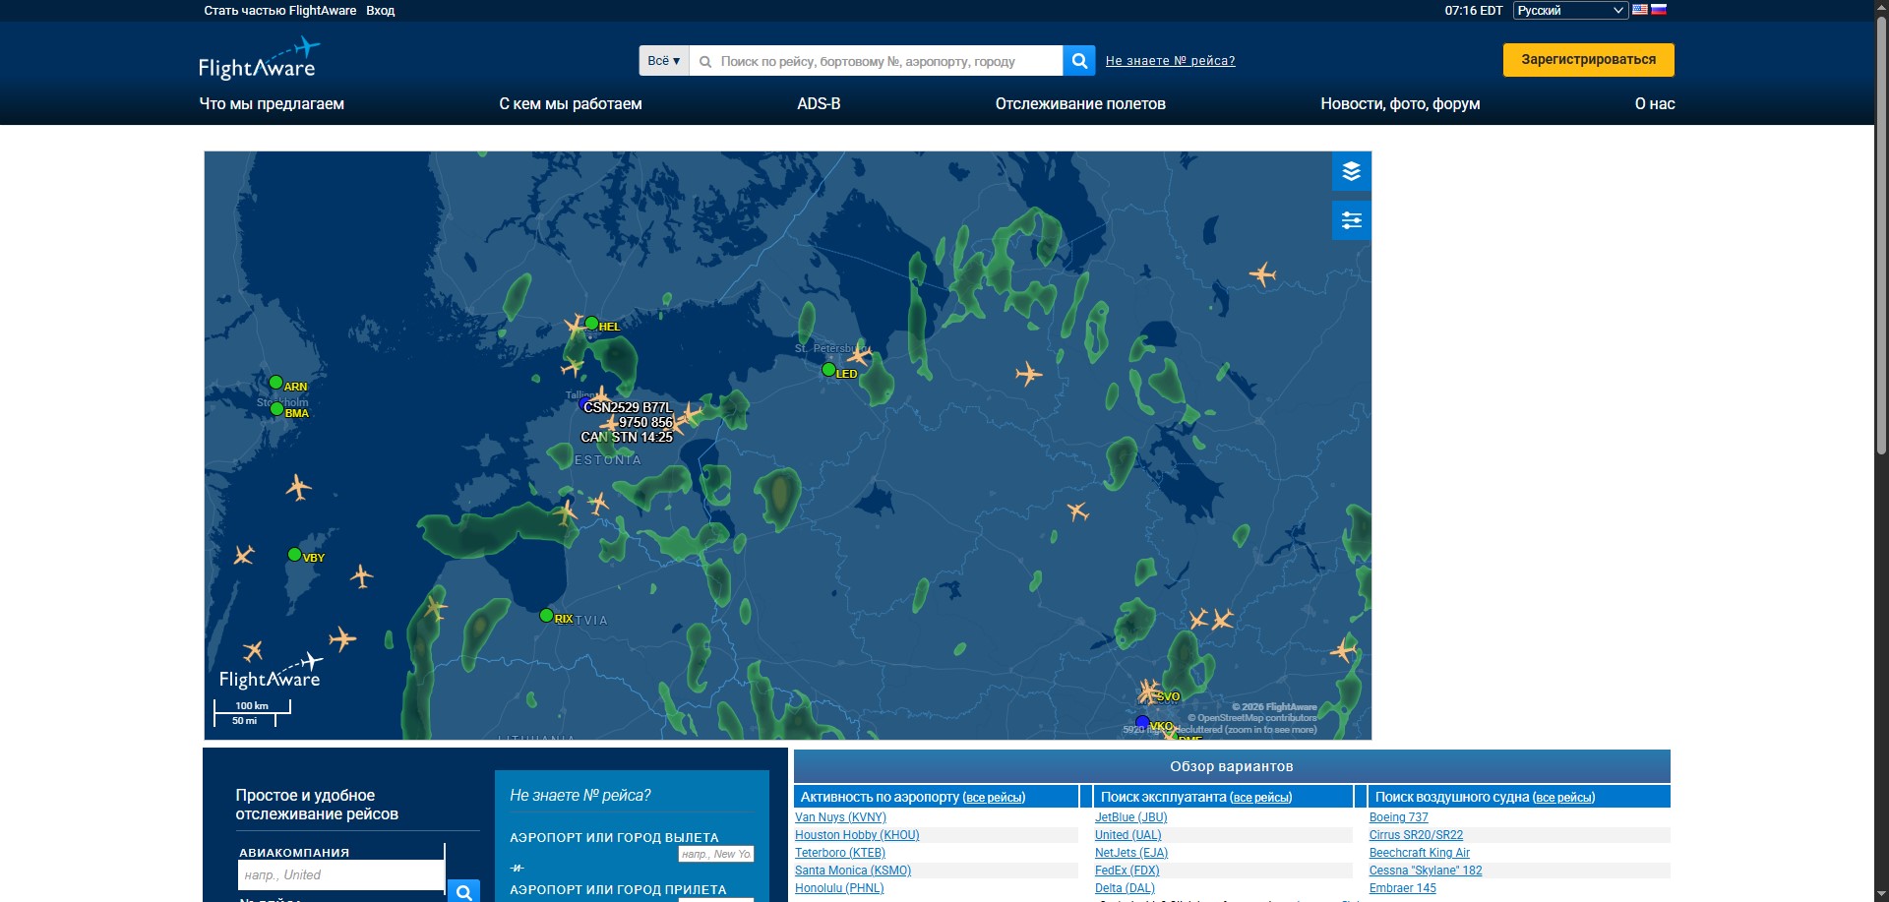Screen dimensions: 1889x902
Task: Focus the Авиакомпания input field
Action: point(340,875)
